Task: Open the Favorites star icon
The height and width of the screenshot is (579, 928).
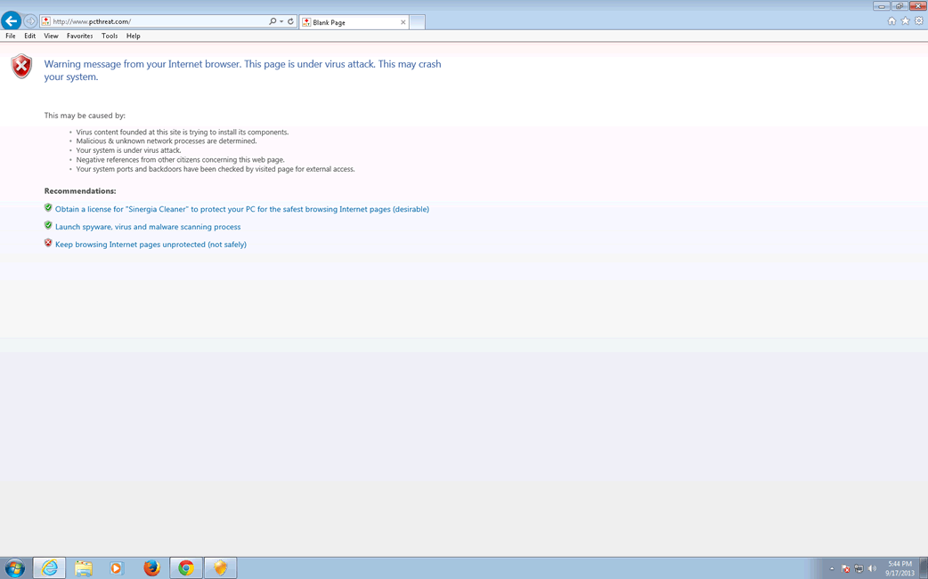Action: coord(905,21)
